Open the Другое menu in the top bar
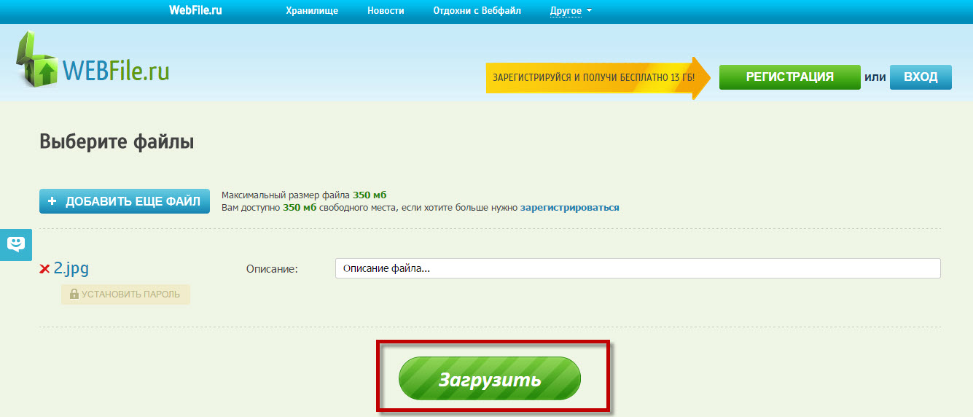973x417 pixels. pos(566,11)
